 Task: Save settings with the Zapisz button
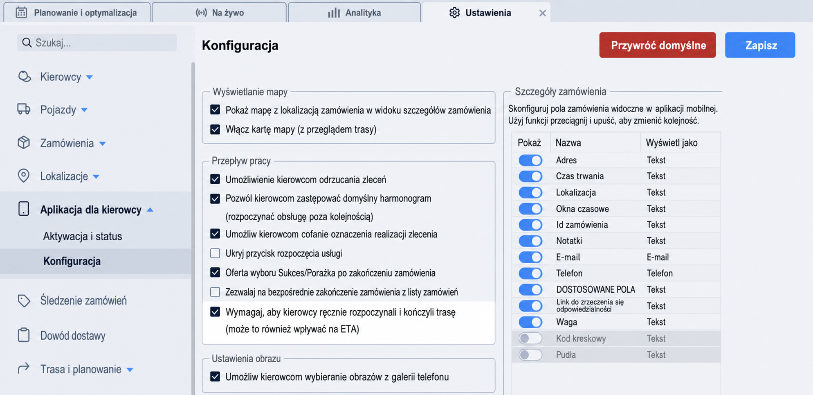click(x=760, y=45)
